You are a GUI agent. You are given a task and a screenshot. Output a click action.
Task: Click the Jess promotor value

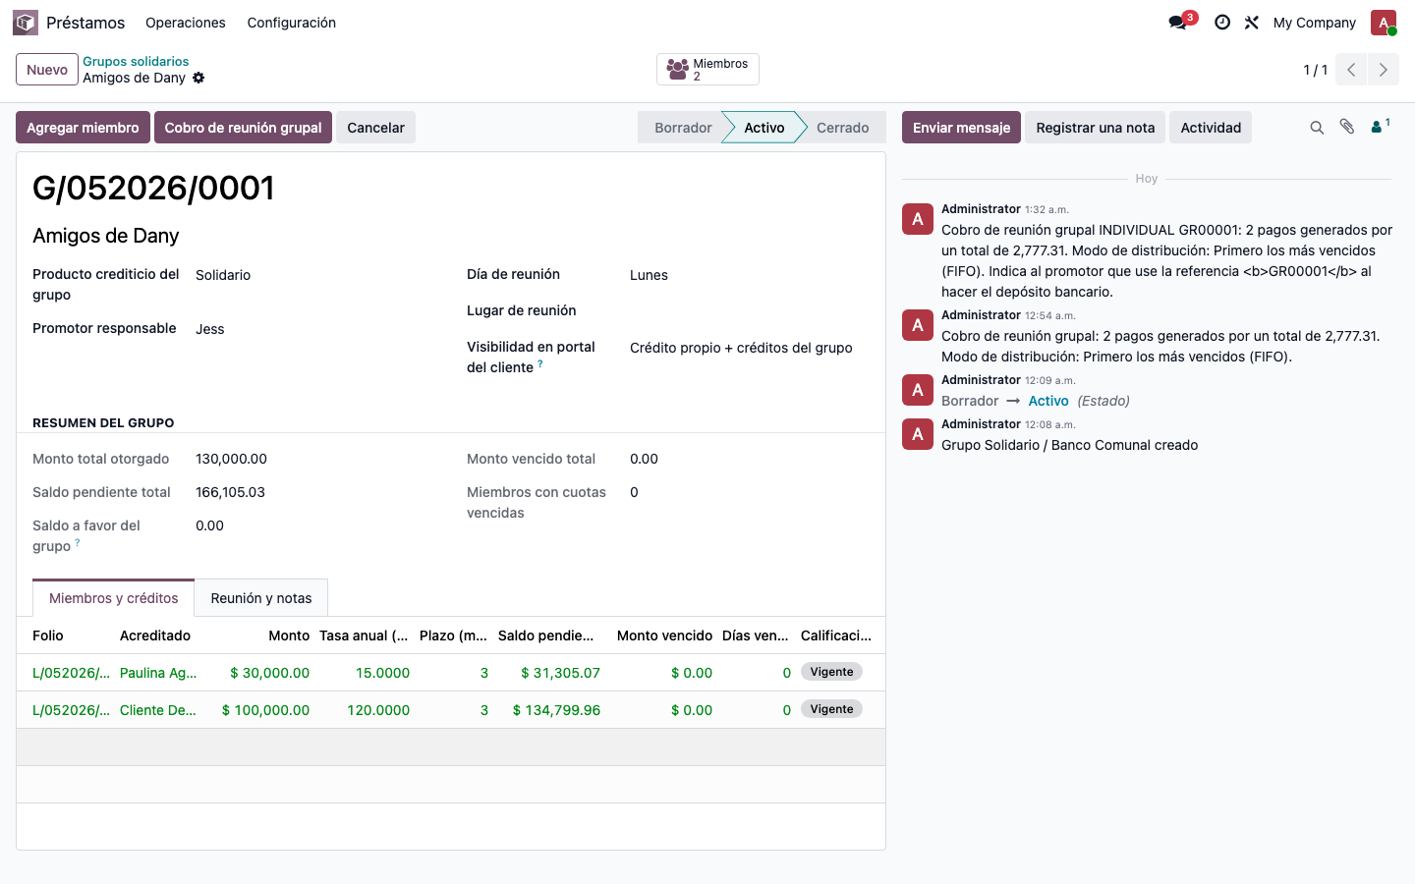pyautogui.click(x=210, y=329)
